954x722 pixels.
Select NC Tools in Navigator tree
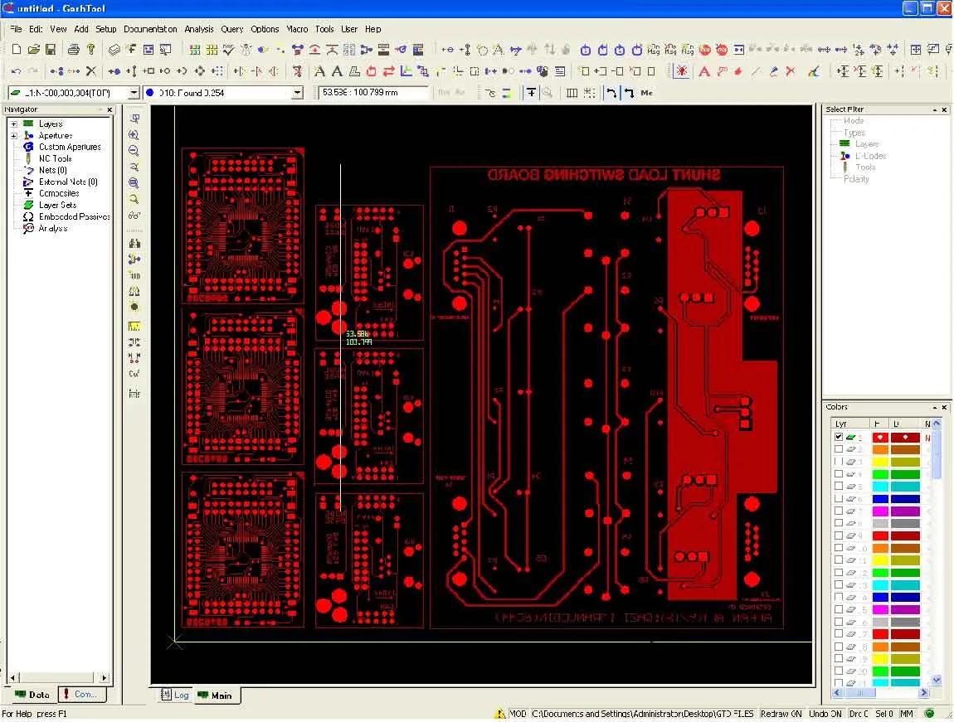55,158
